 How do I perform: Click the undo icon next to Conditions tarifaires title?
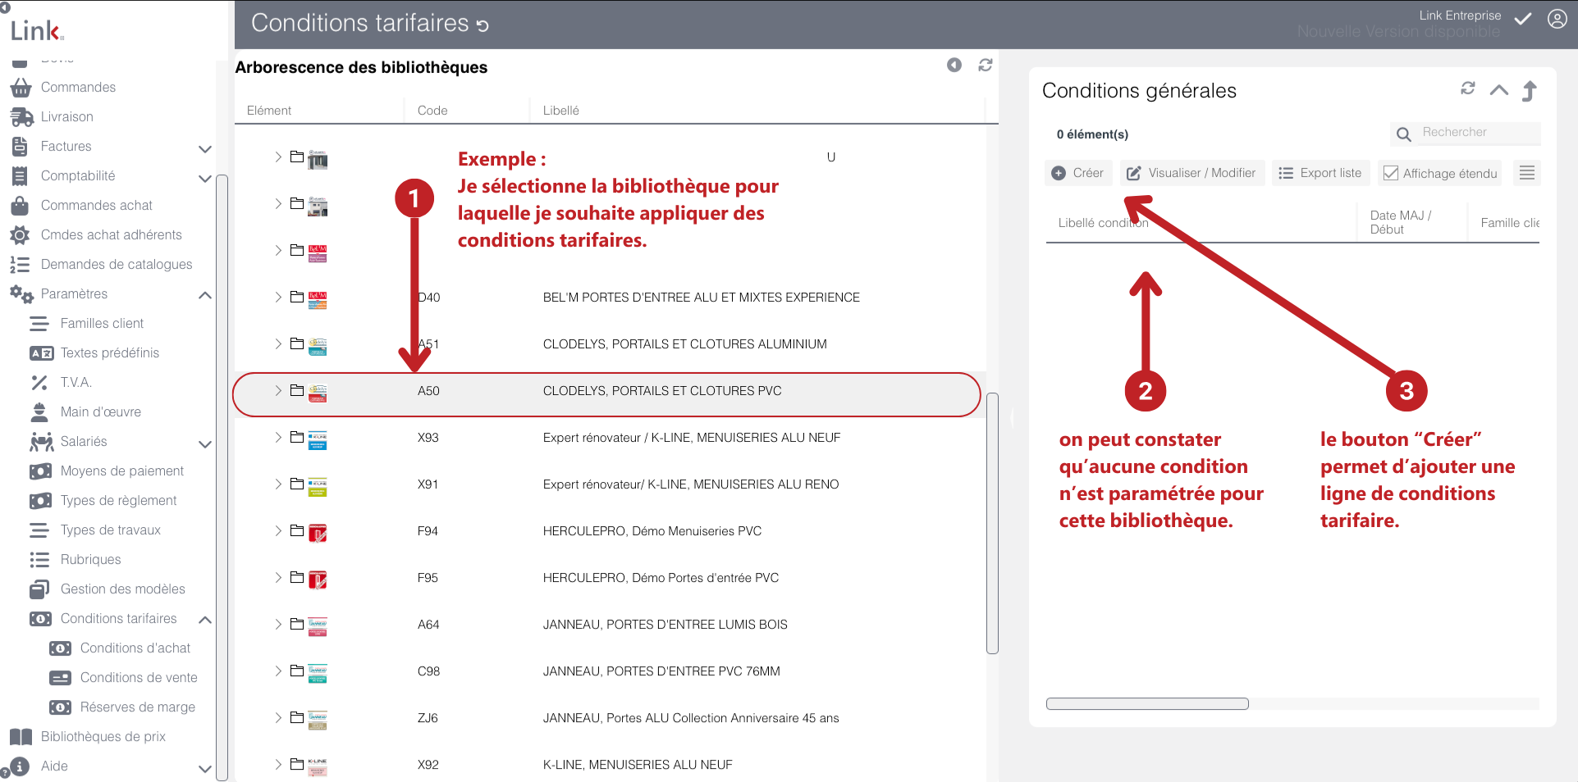483,25
